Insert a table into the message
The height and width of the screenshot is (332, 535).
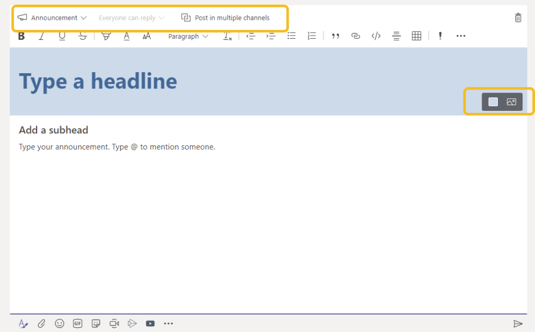[x=416, y=36]
